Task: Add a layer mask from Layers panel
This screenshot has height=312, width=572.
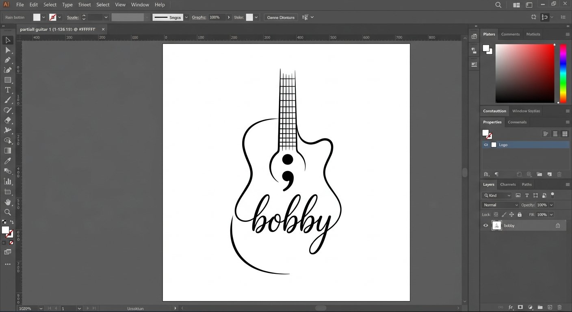Action: coord(520,308)
